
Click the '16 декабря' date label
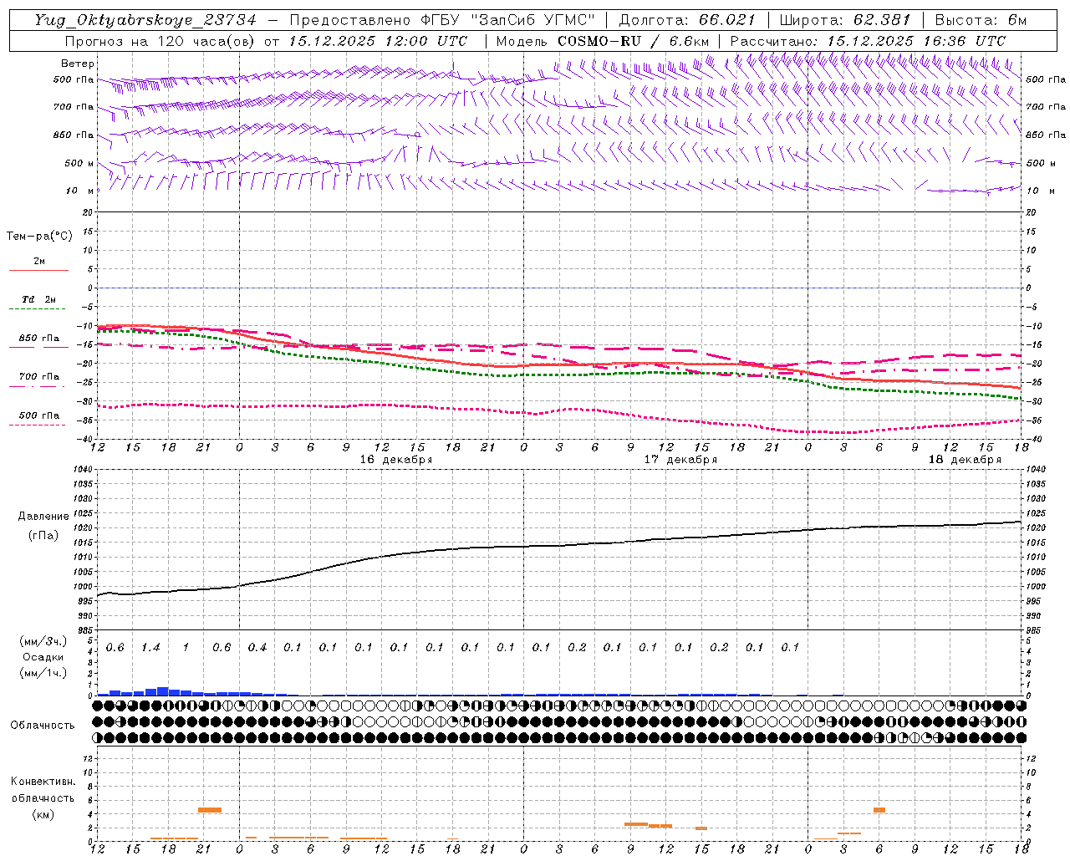395,460
